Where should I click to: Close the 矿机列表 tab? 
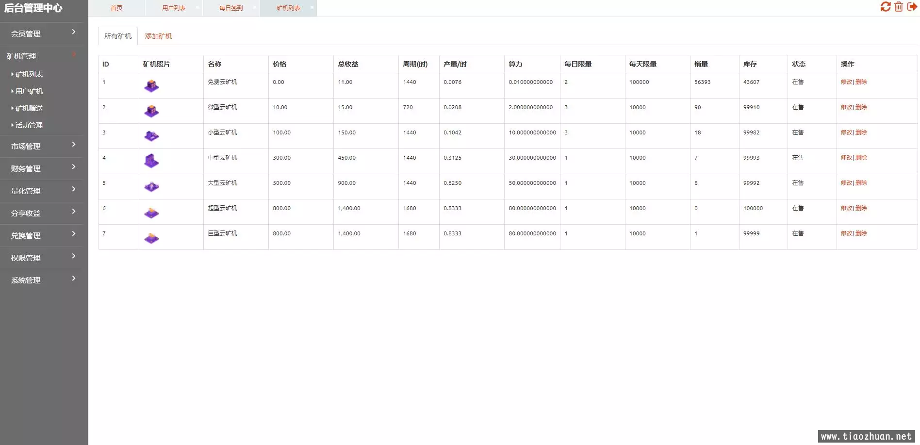[x=312, y=7]
